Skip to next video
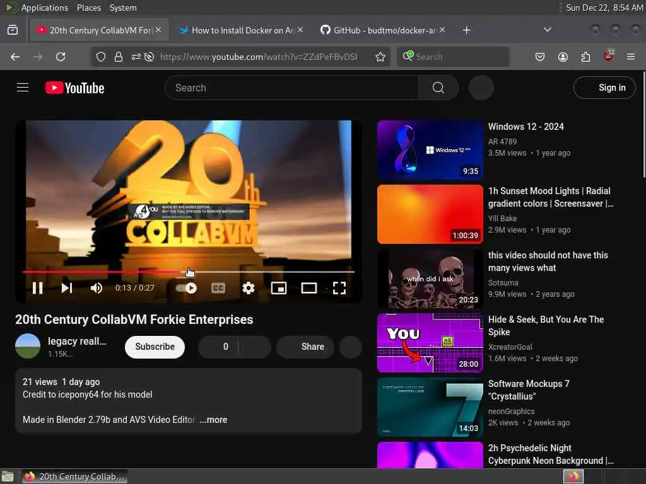 [x=67, y=288]
